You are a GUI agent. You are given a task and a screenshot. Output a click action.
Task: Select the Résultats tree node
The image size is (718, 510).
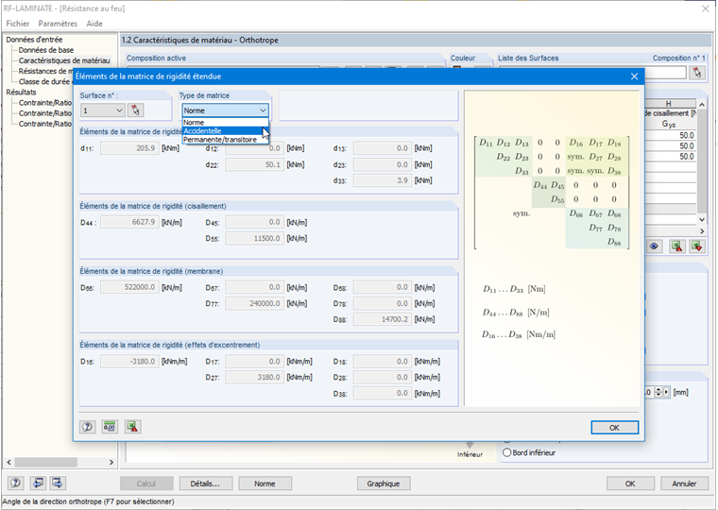[21, 92]
